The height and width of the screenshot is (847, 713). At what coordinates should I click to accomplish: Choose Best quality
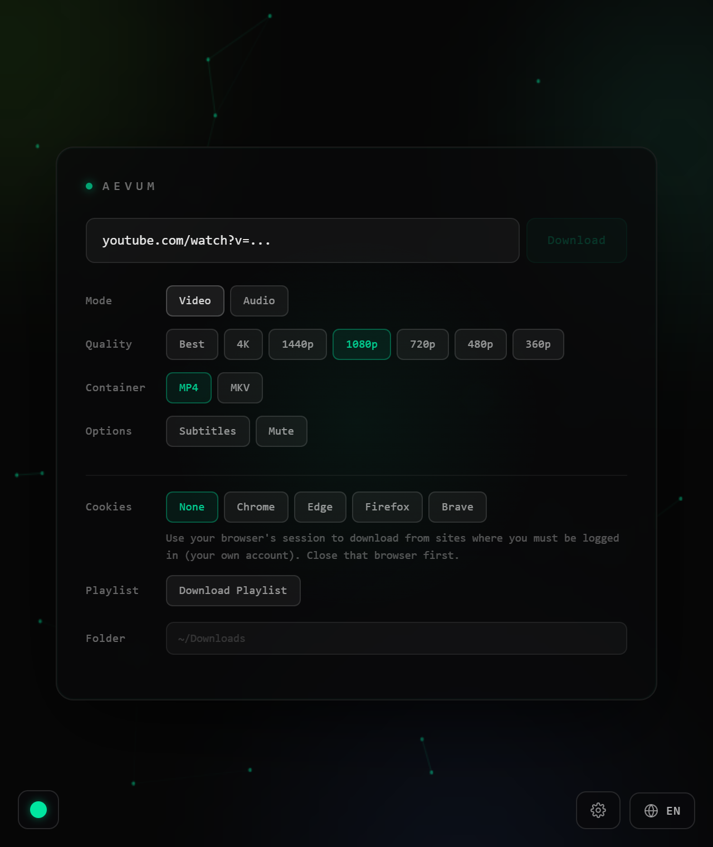click(192, 344)
